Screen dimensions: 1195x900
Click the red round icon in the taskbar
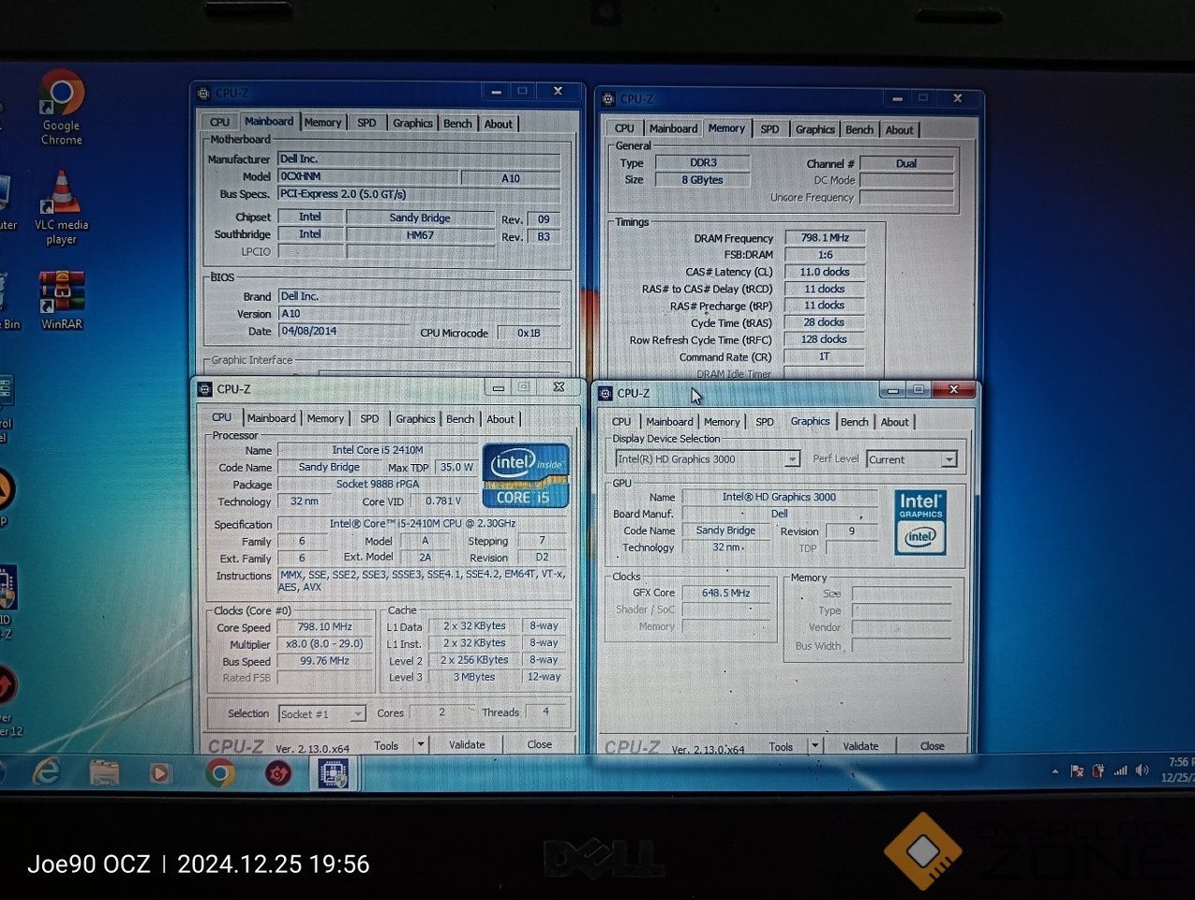coord(278,773)
